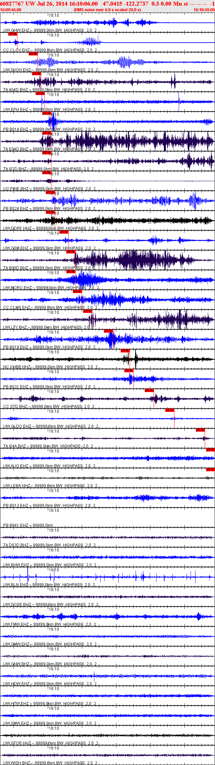Select the red pick marker on the PB.B031 trace
The image size is (215, 765).
click(129, 371)
